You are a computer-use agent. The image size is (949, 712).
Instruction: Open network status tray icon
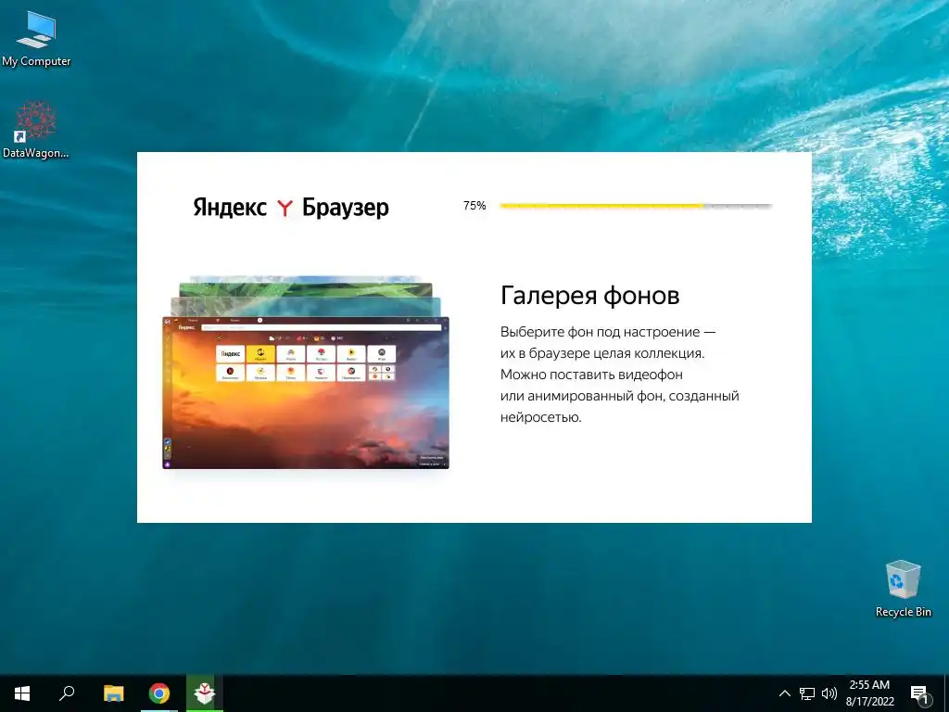[x=807, y=693]
